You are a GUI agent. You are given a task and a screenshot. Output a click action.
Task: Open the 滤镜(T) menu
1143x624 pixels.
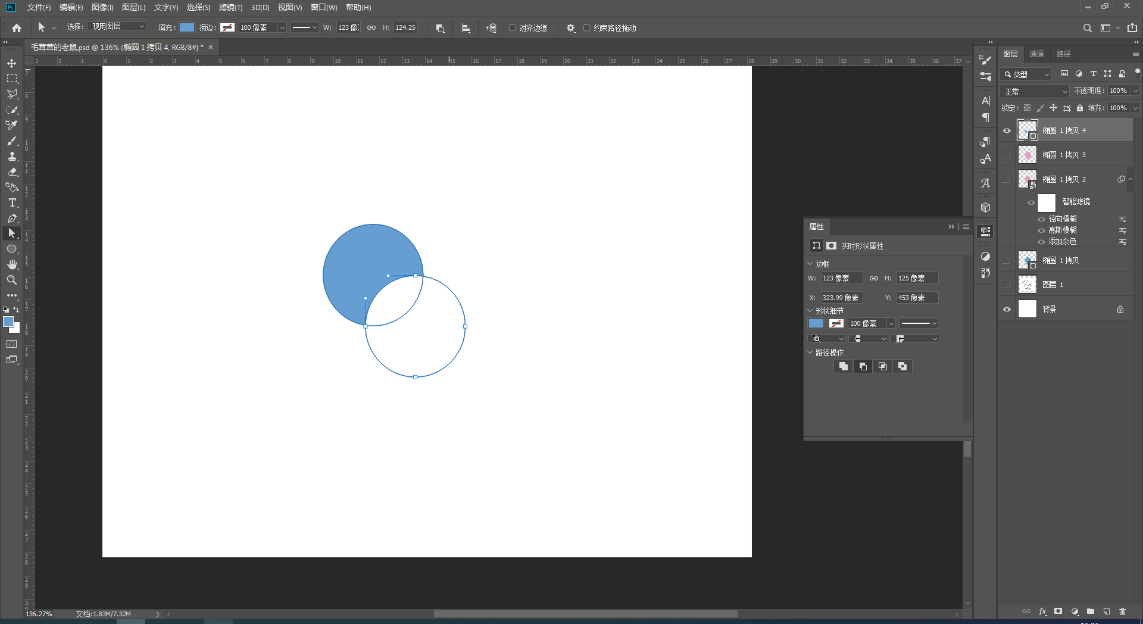230,7
